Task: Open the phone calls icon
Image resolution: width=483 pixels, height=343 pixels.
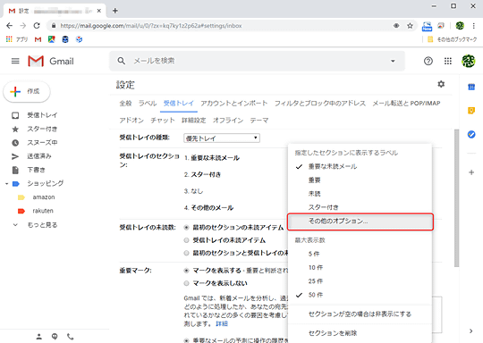Action: click(x=71, y=337)
